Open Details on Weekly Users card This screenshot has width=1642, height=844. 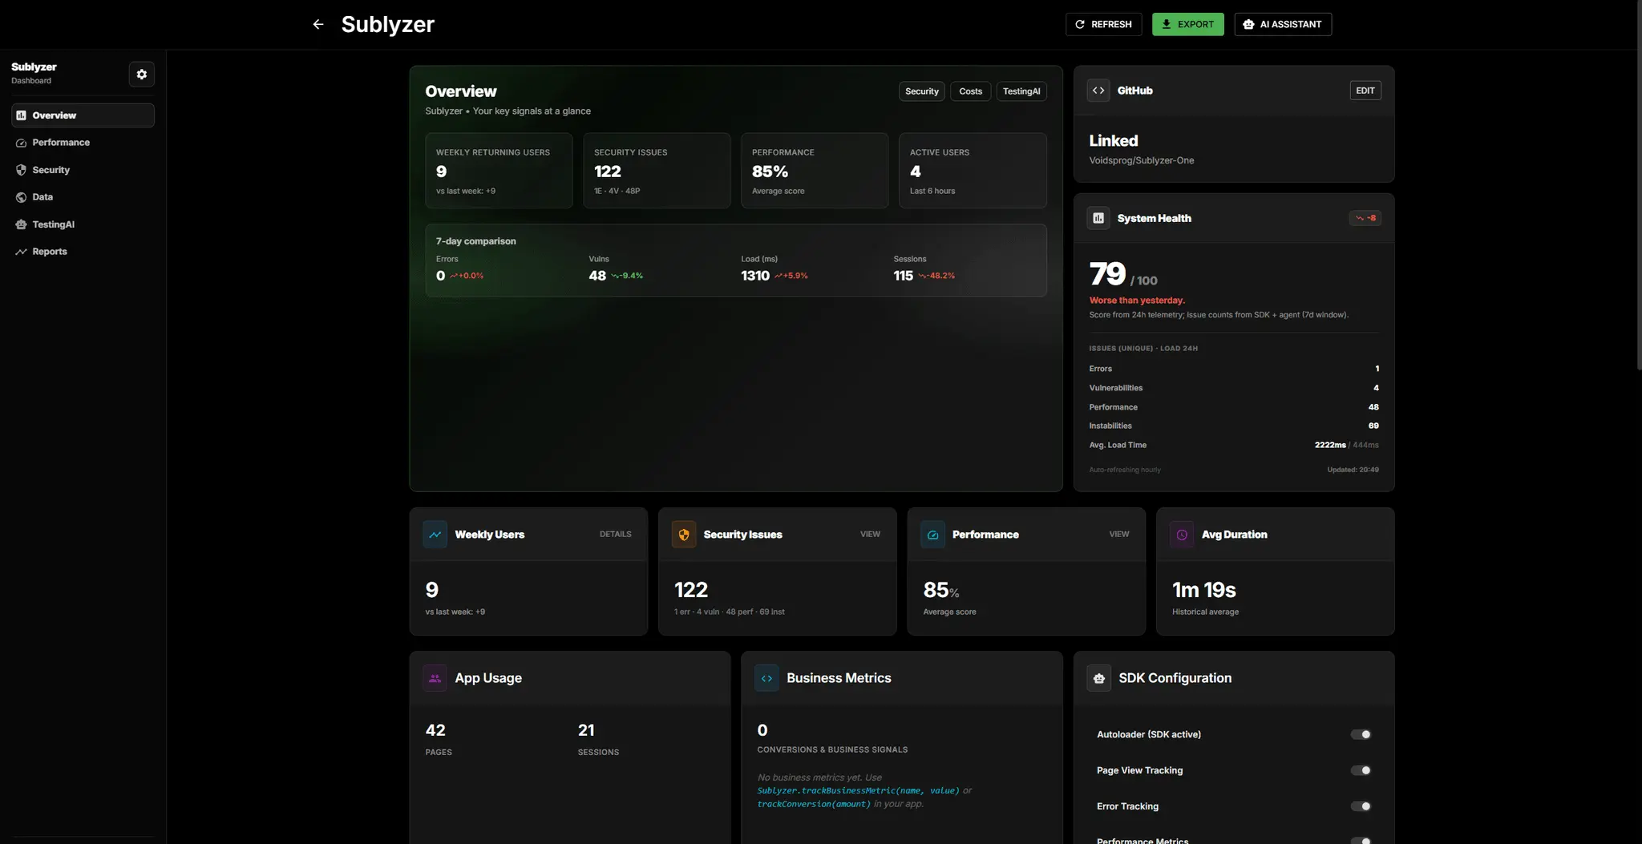point(616,535)
